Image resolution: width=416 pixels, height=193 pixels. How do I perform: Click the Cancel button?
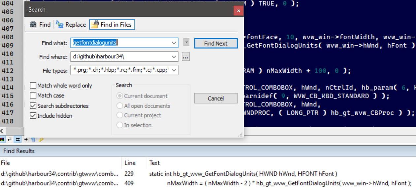tap(216, 98)
